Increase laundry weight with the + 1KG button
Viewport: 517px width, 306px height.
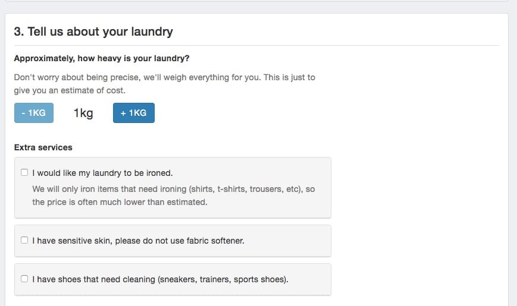tap(133, 113)
